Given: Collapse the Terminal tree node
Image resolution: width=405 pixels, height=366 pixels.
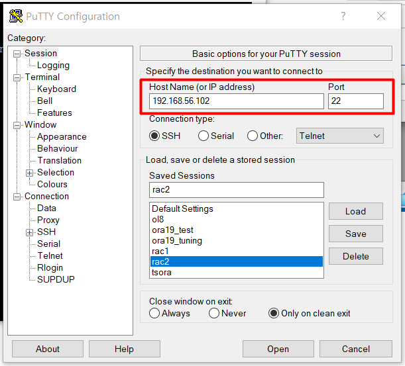Looking at the screenshot, I should coord(17,77).
